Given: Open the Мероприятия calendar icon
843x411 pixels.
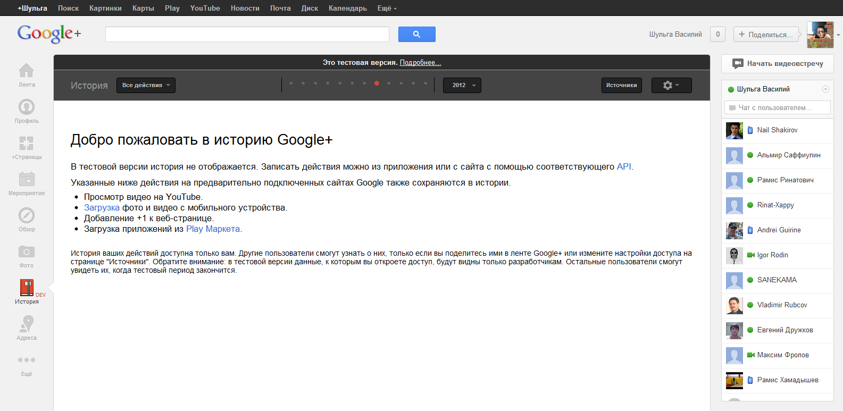Looking at the screenshot, I should coord(27,179).
